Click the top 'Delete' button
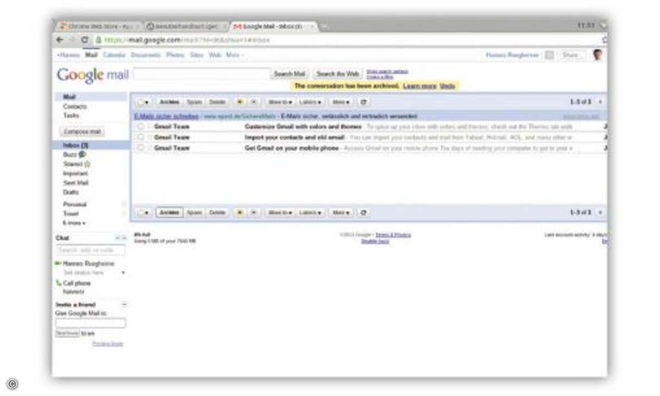Image resolution: width=660 pixels, height=396 pixels. coord(218,102)
